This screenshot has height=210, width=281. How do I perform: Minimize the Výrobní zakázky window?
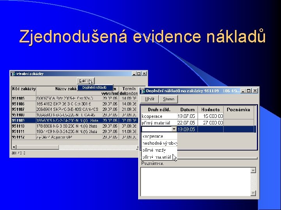pyautogui.click(x=134, y=73)
